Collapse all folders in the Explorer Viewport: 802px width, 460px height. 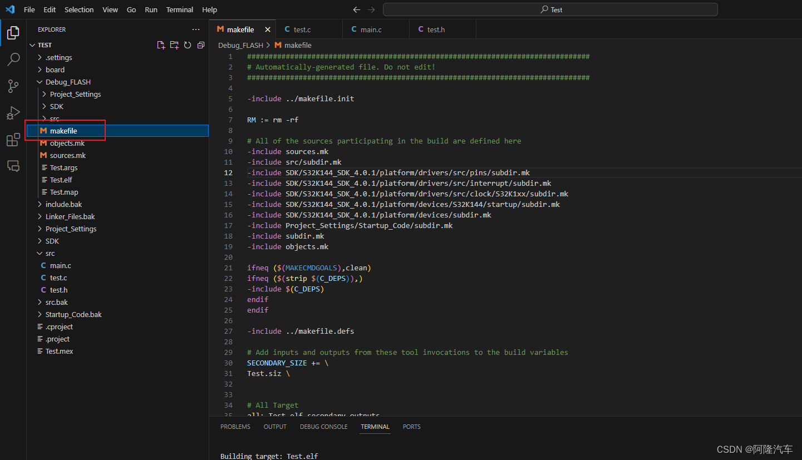[200, 44]
